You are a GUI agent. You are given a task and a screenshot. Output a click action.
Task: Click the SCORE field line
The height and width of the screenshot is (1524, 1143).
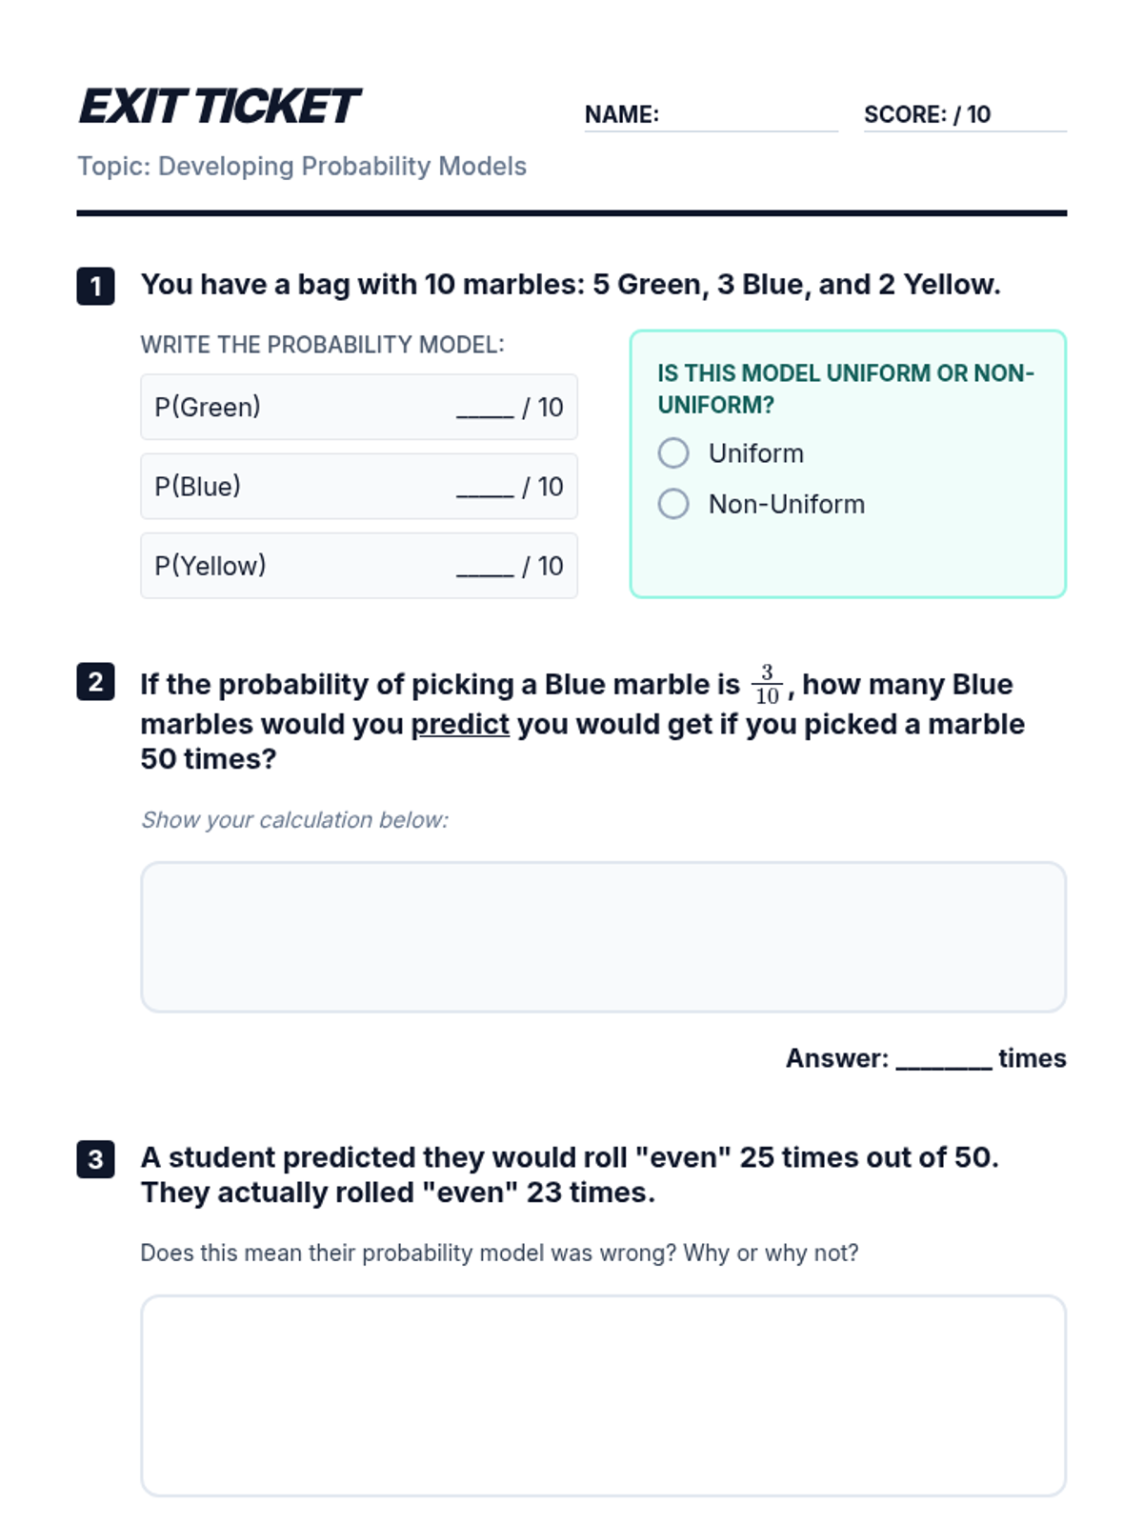pos(1029,115)
